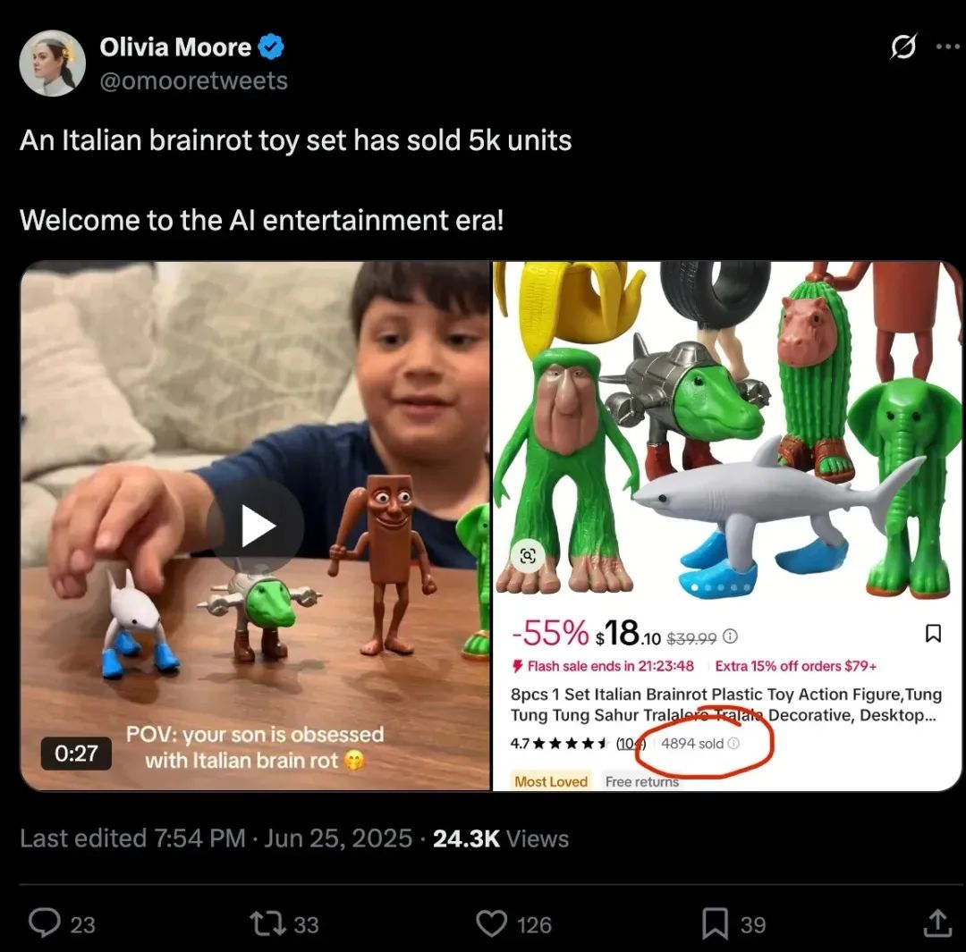Click the Most Loved tag
Image resolution: width=966 pixels, height=952 pixels.
(551, 781)
